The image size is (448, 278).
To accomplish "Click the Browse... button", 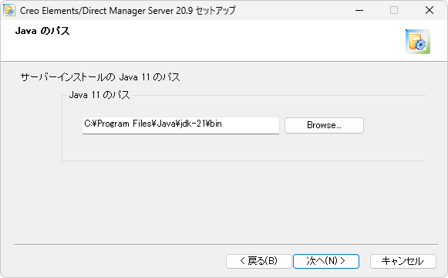I will (x=324, y=125).
